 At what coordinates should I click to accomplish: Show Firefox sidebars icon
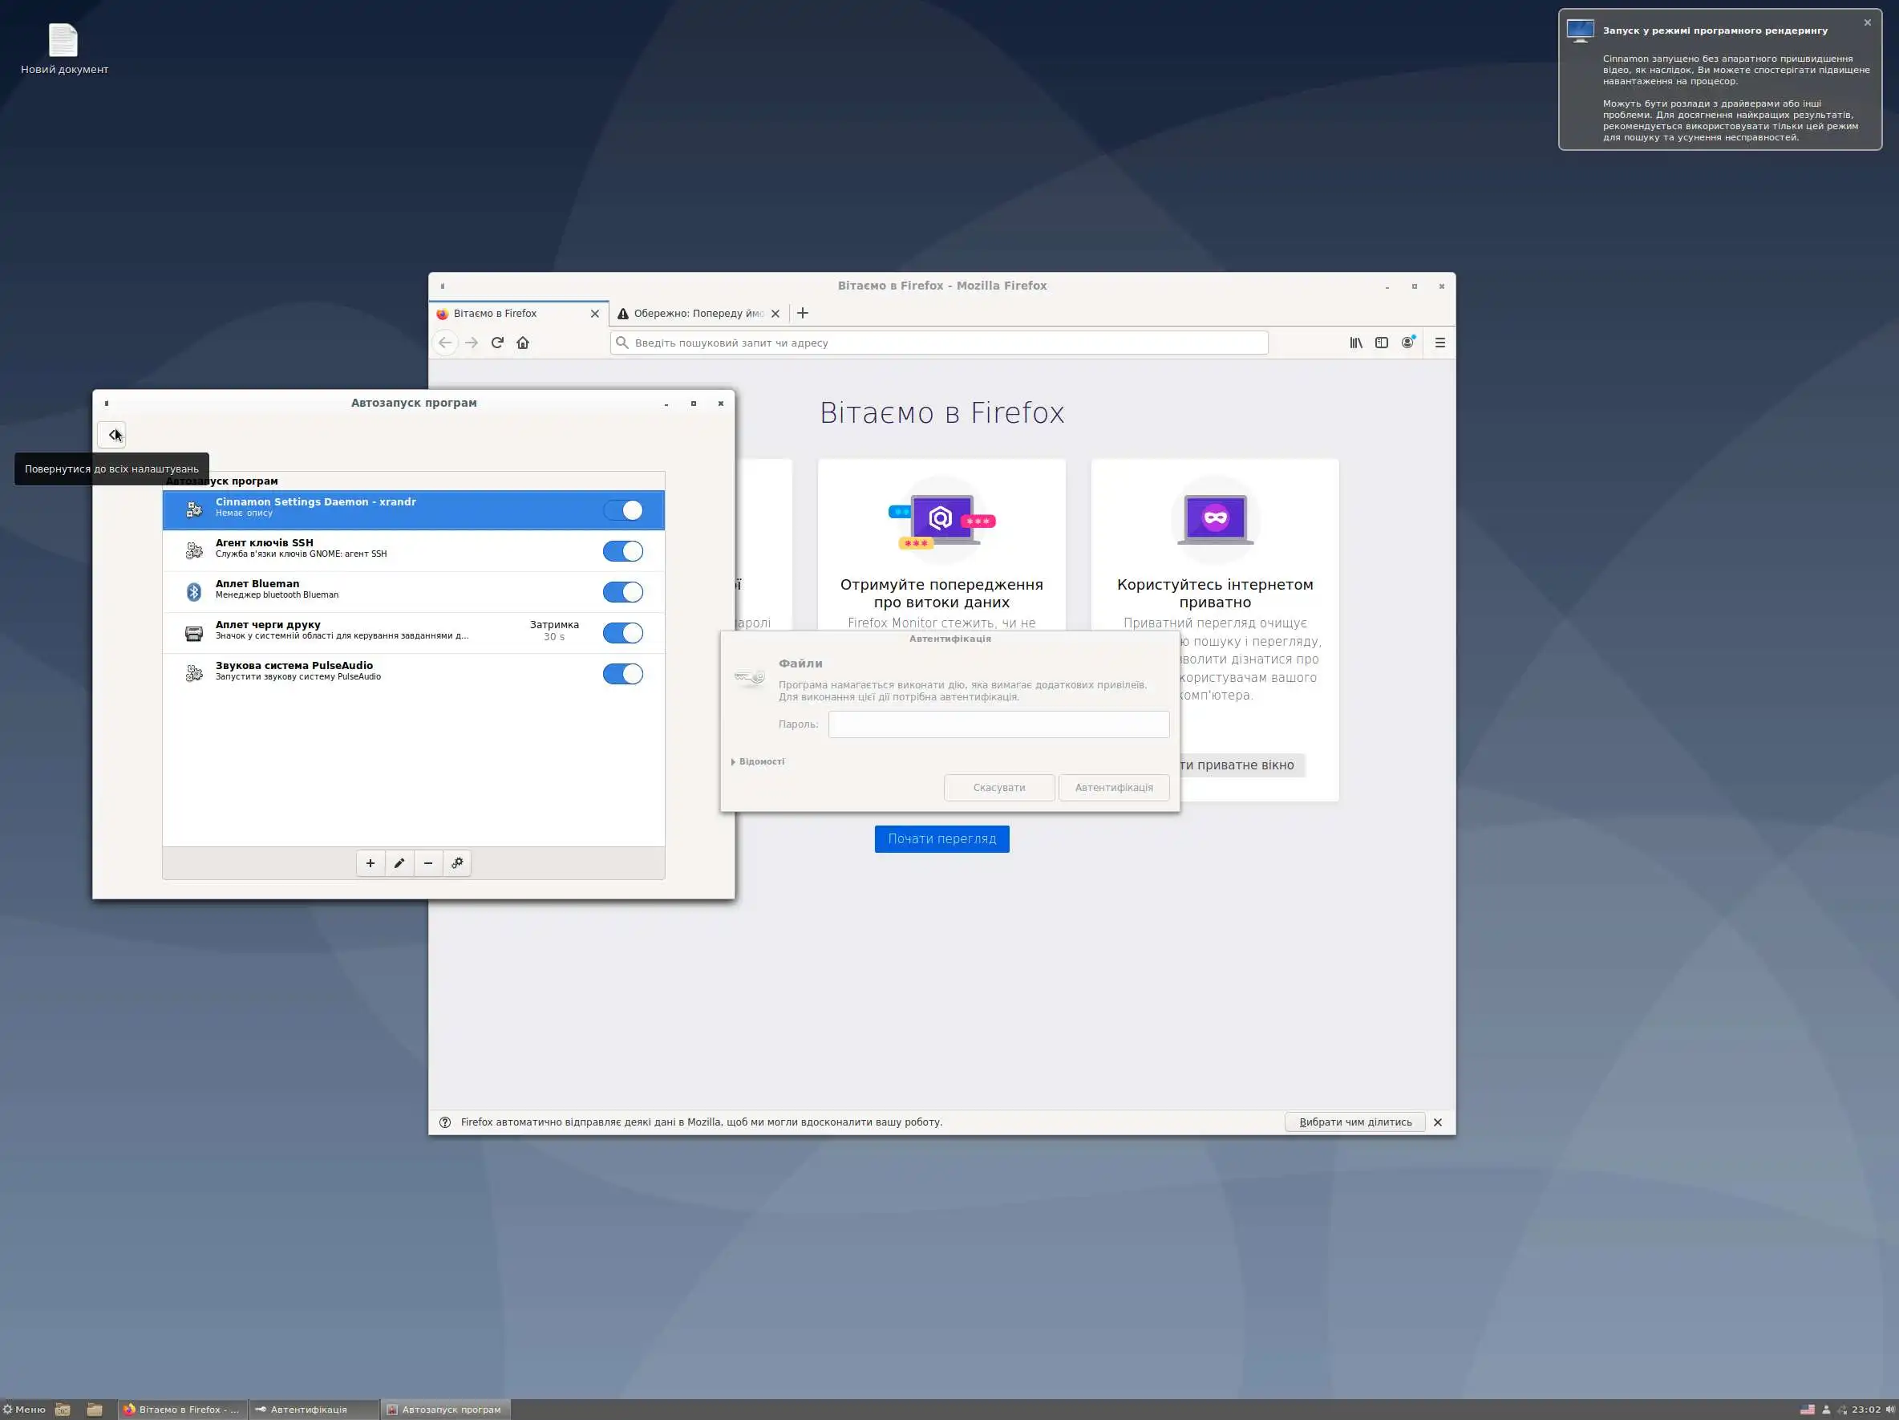[x=1381, y=343]
